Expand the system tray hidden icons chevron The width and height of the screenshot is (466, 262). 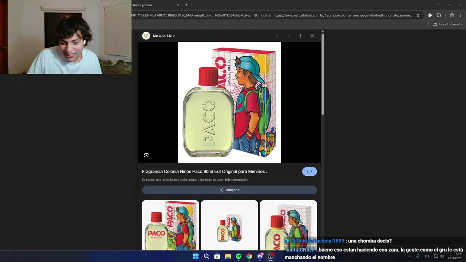point(410,256)
